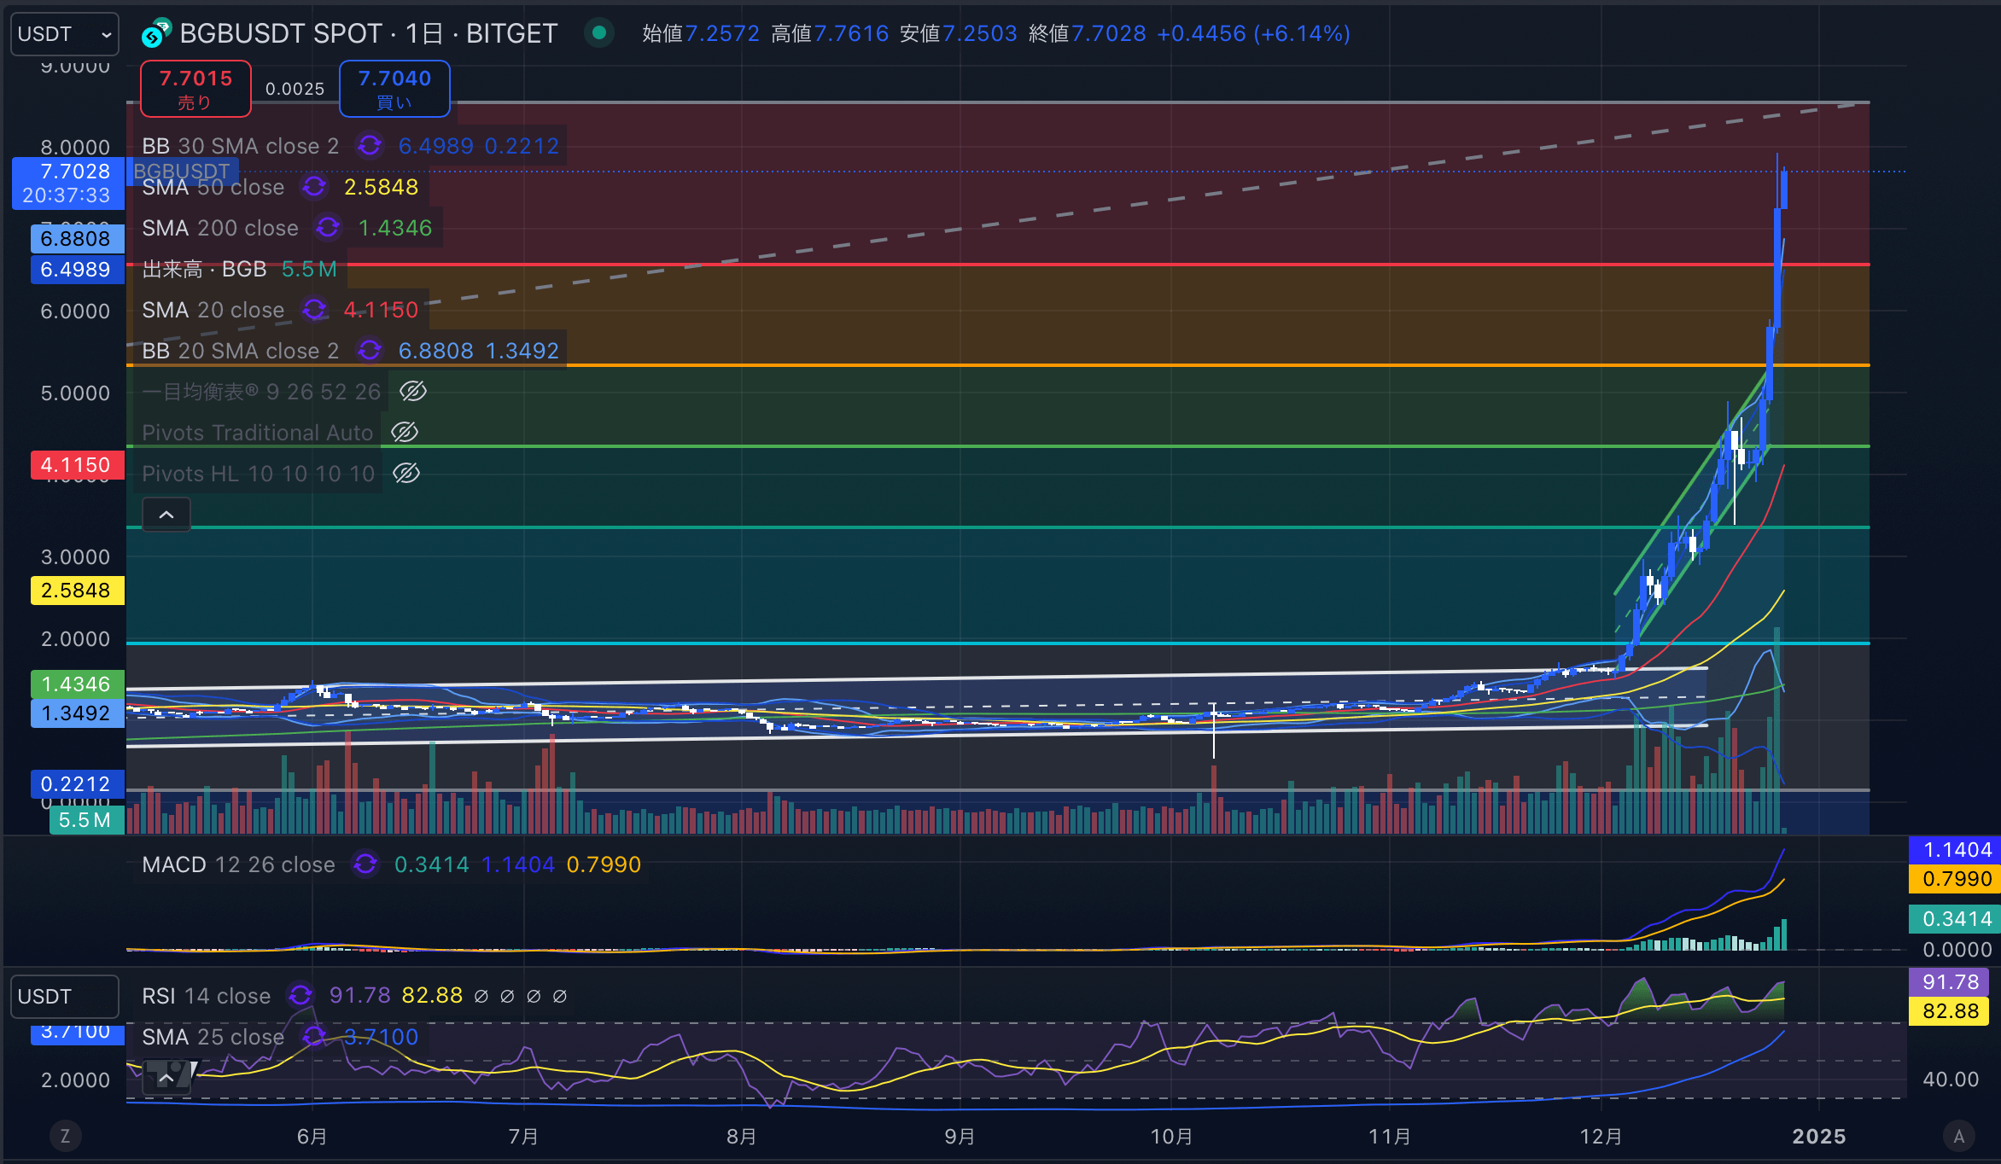Click the 7.7028 current price label
This screenshot has width=2001, height=1164.
click(x=68, y=183)
